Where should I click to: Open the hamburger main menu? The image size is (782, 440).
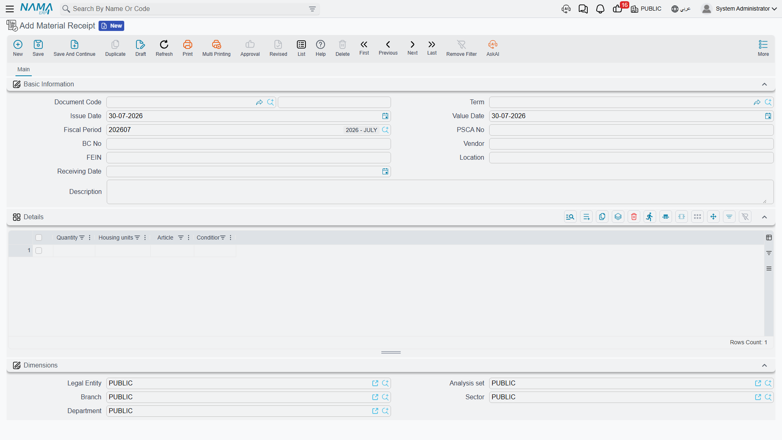pyautogui.click(x=10, y=9)
